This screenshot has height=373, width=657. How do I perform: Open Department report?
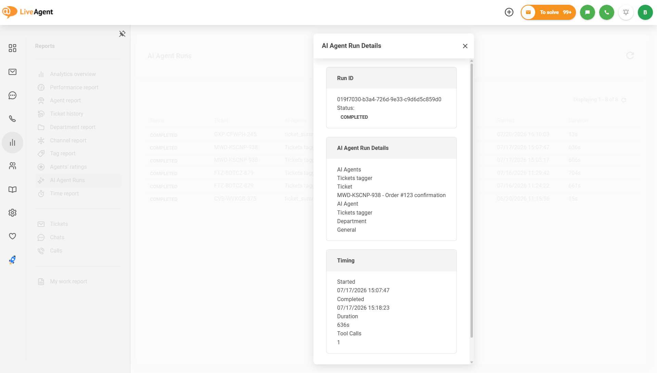[x=78, y=127]
